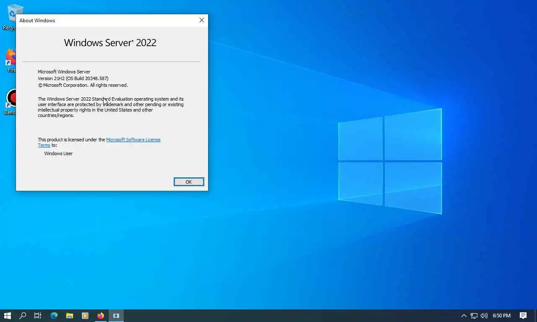
Task: Click the About Windows title bar text
Action: click(x=37, y=20)
